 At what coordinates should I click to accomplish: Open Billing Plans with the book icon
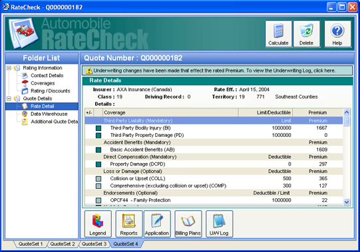(188, 224)
